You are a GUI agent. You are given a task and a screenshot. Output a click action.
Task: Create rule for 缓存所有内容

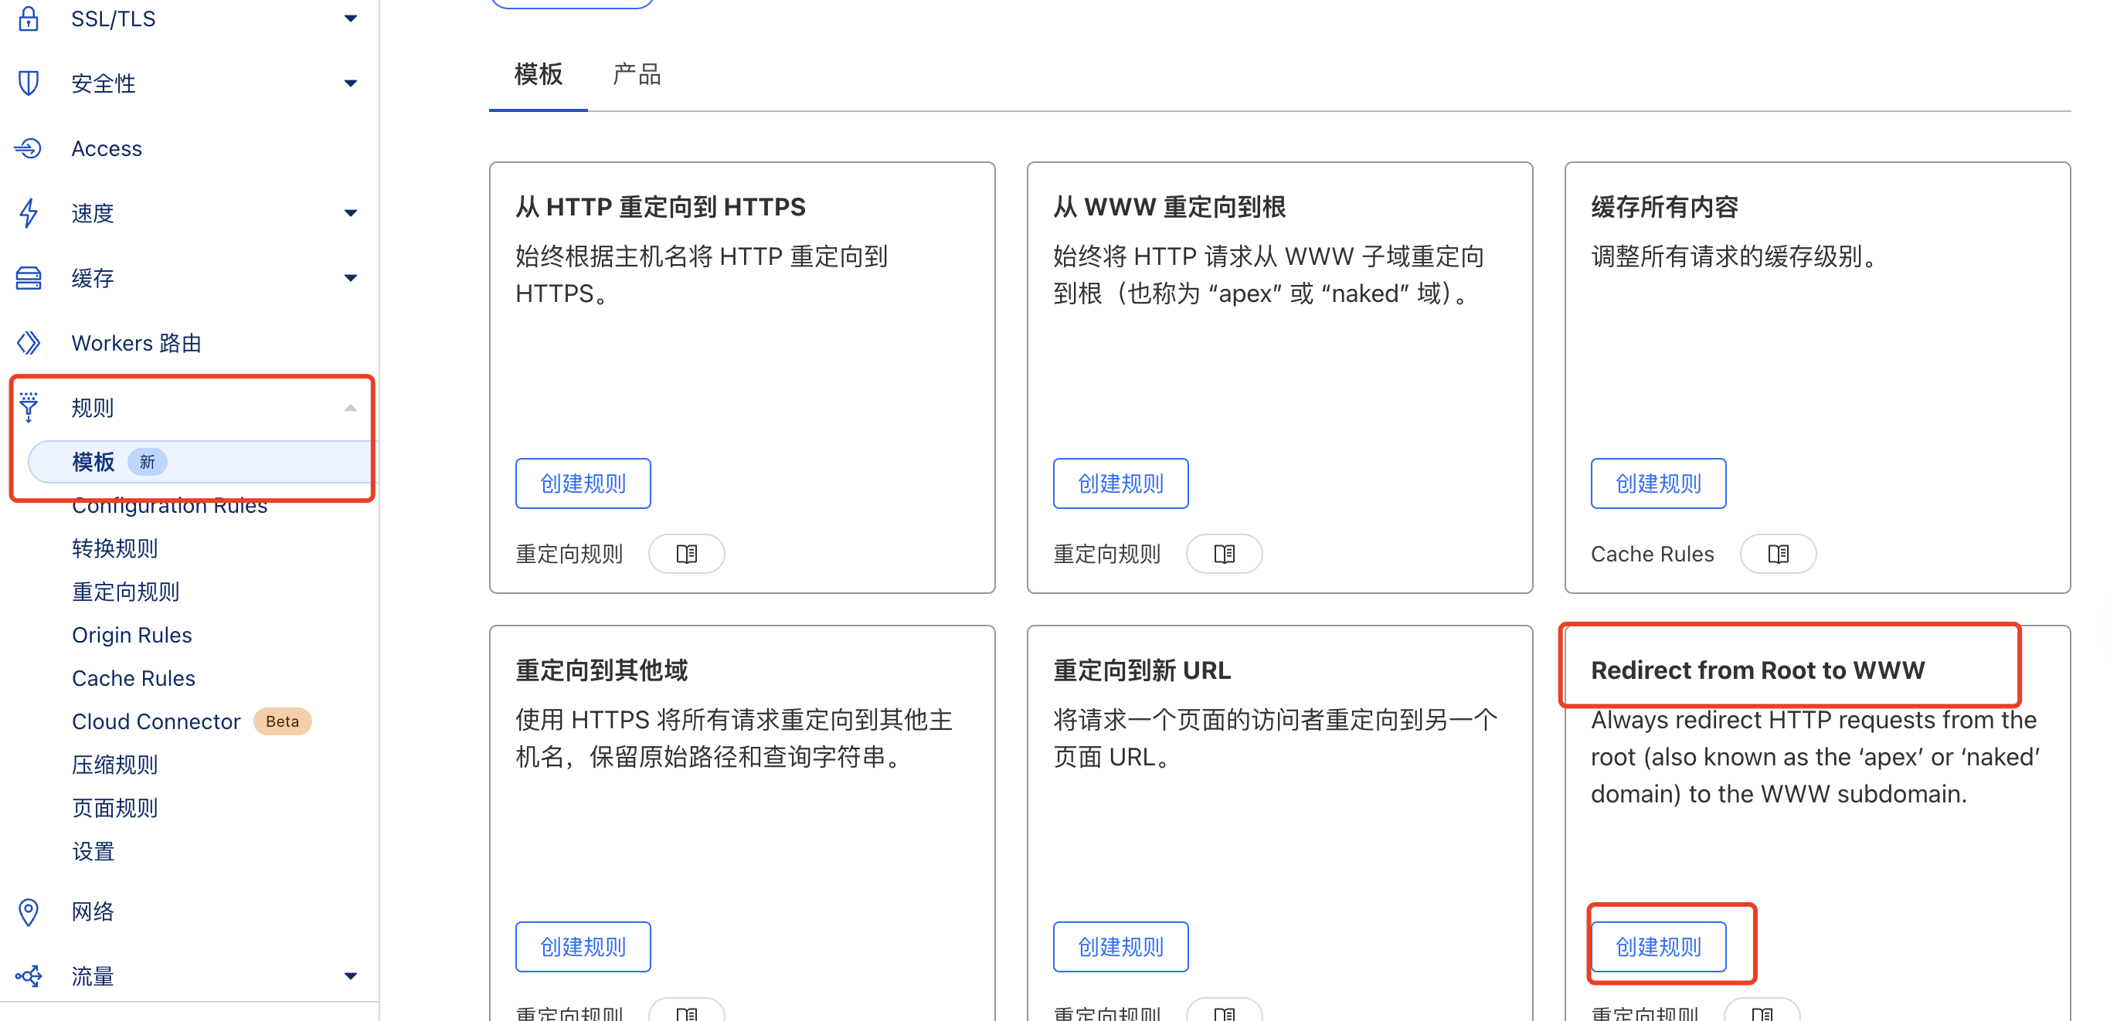click(1657, 483)
